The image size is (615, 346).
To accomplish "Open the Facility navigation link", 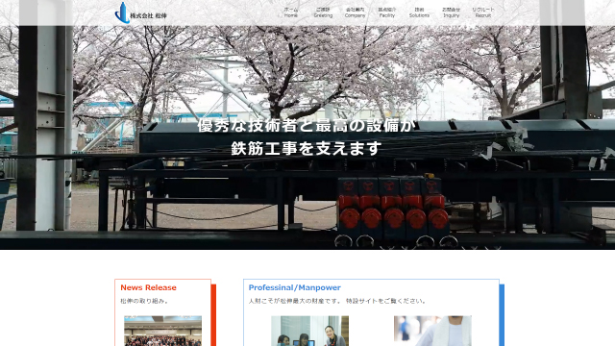I will tap(387, 12).
